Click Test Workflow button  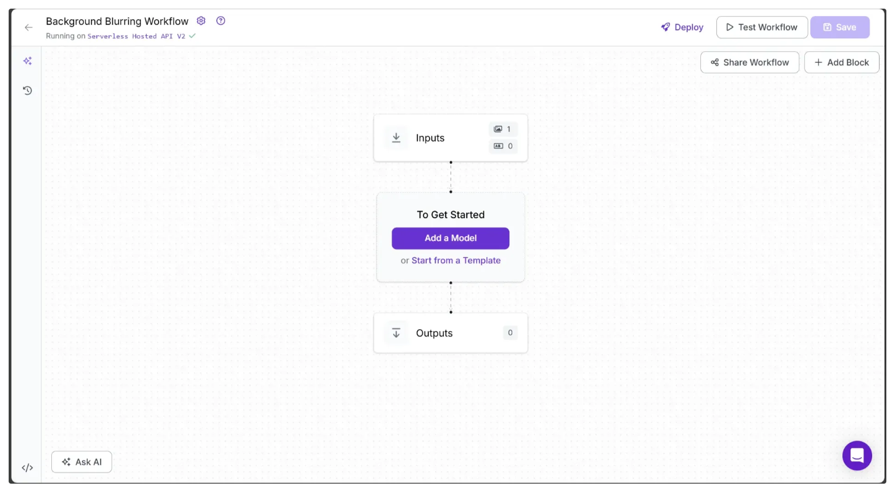pyautogui.click(x=761, y=27)
